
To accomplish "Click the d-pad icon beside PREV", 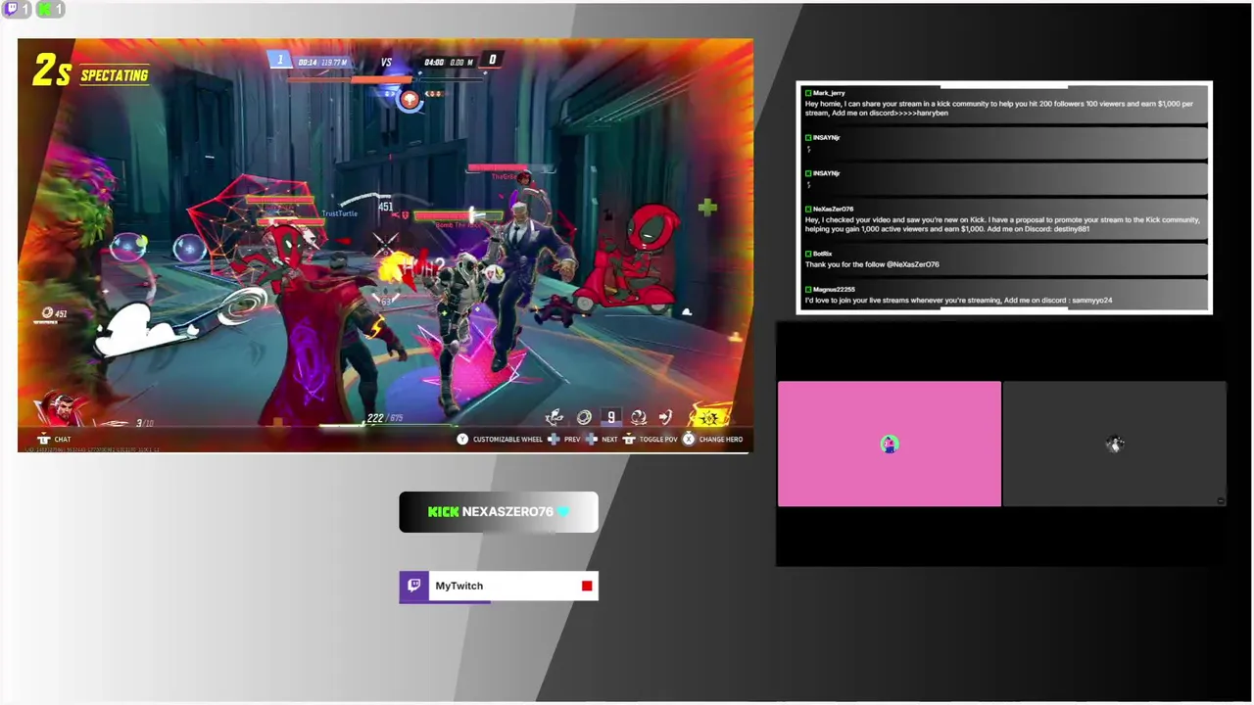I will pos(554,439).
